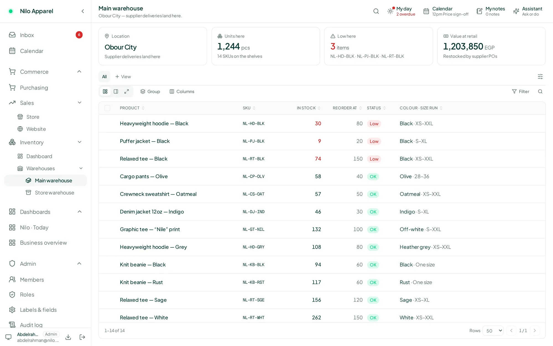
Task: Click the Group button
Action: [150, 91]
